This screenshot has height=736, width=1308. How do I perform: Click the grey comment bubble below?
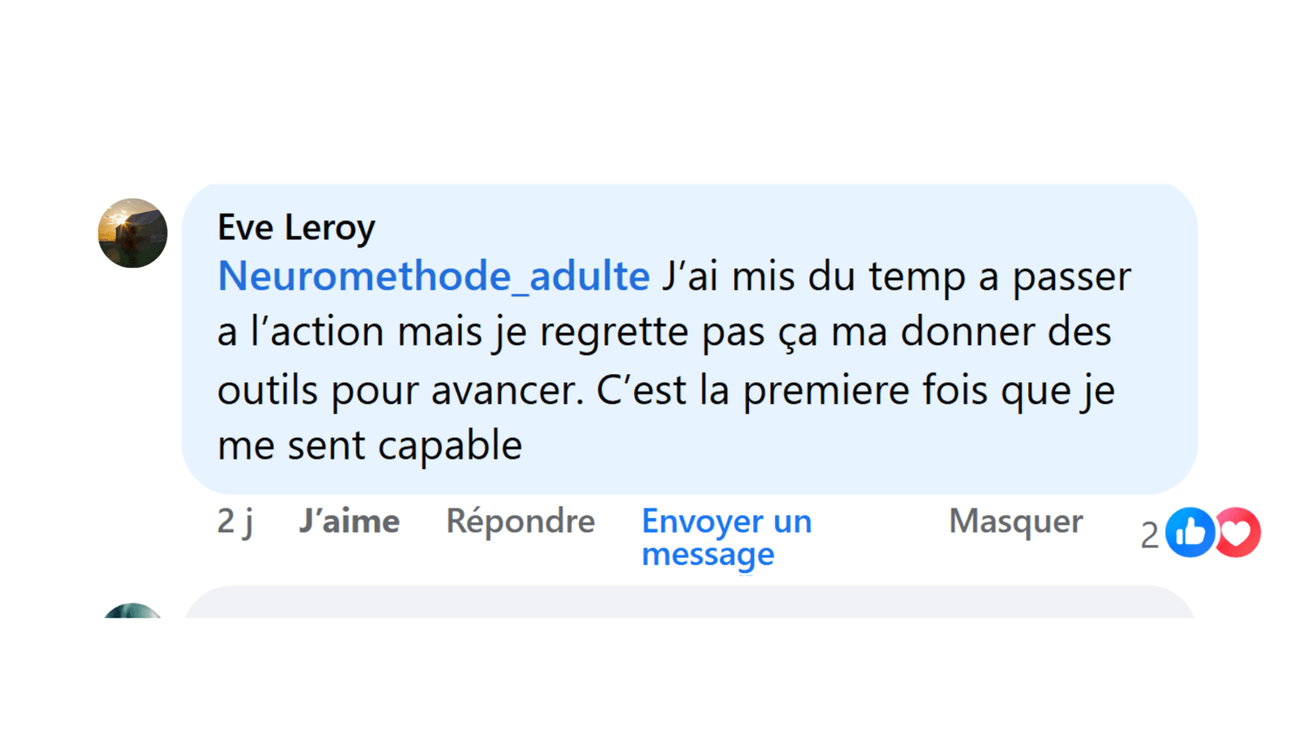689,603
